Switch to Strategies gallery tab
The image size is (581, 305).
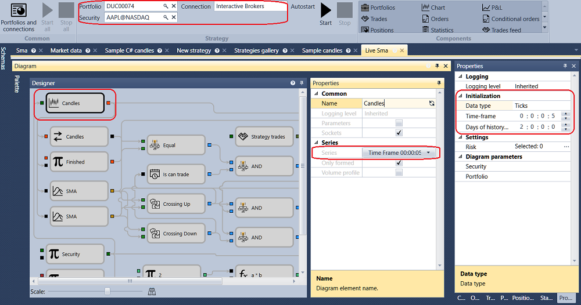256,50
